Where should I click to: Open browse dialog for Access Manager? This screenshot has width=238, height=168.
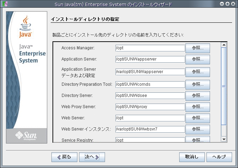tap(198, 48)
